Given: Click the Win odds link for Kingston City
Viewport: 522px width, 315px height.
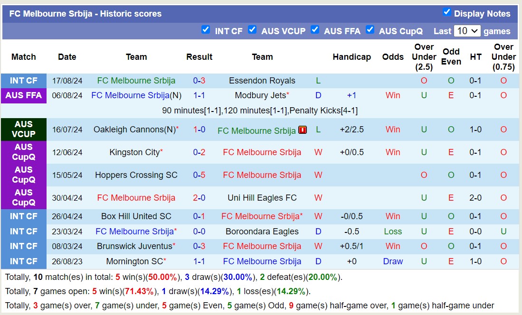Looking at the screenshot, I should [x=393, y=152].
